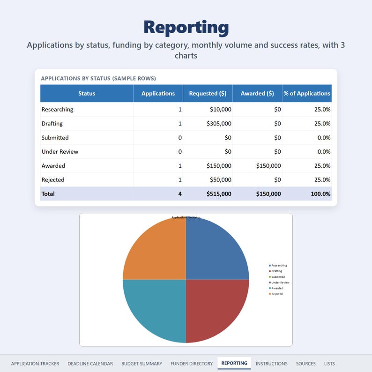The height and width of the screenshot is (372, 372).
Task: Click the Applications column header
Action: (x=158, y=94)
